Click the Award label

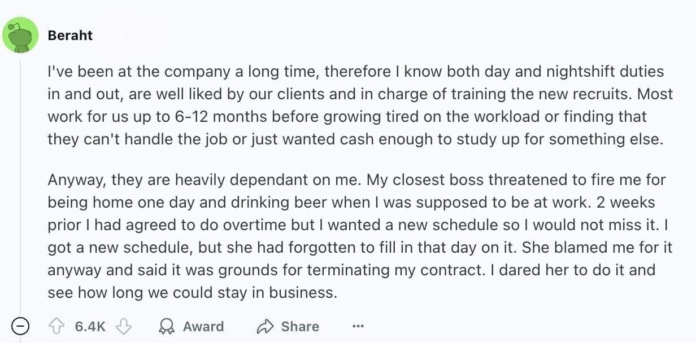202,326
